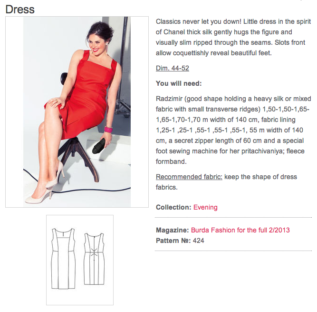Click the beige high heel shoe
Viewport: 317px width, 312px height.
pos(38,194)
